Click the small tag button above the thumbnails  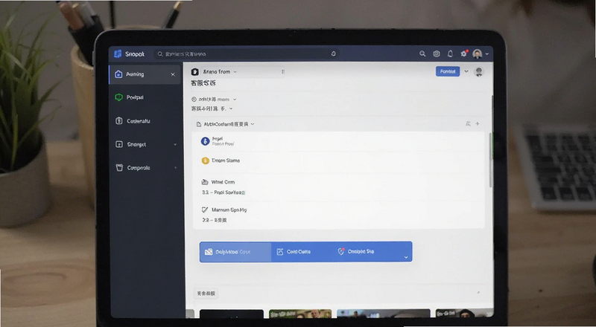(x=206, y=294)
